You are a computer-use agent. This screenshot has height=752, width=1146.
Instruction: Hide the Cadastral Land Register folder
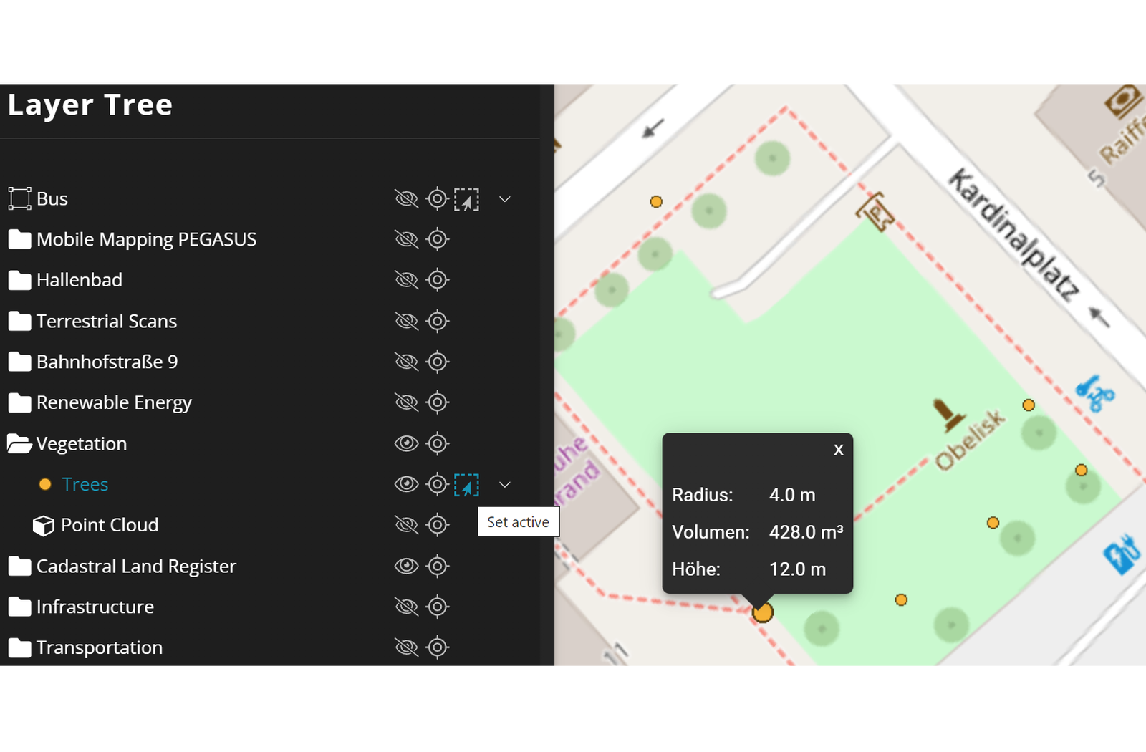pyautogui.click(x=406, y=566)
